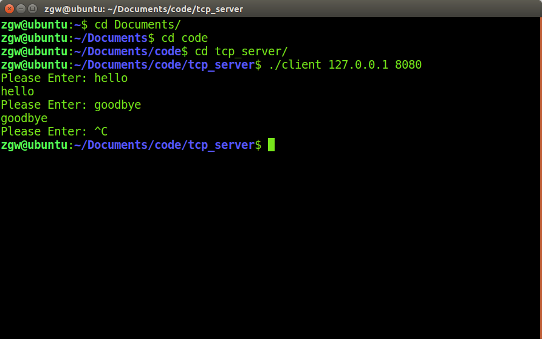Screen dimensions: 542x339
Task: Click the echoed 'goodbye' output line
Action: [x=24, y=118]
